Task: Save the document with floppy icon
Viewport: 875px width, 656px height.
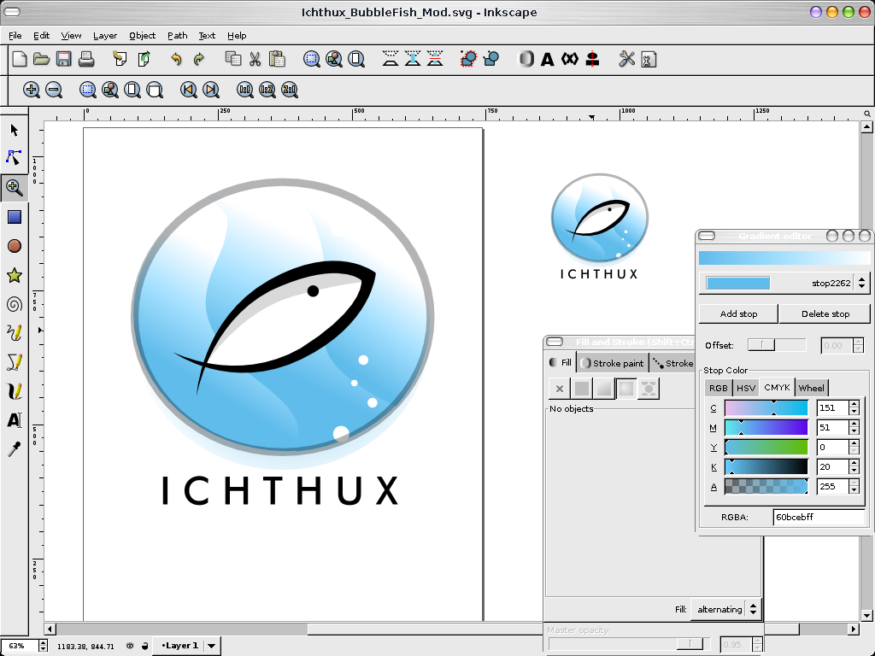Action: pos(63,59)
